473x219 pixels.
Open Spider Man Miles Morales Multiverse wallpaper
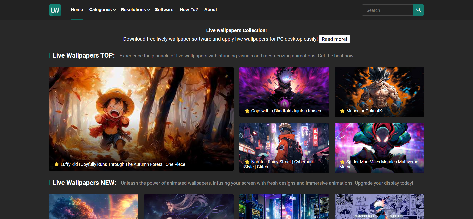(379, 148)
